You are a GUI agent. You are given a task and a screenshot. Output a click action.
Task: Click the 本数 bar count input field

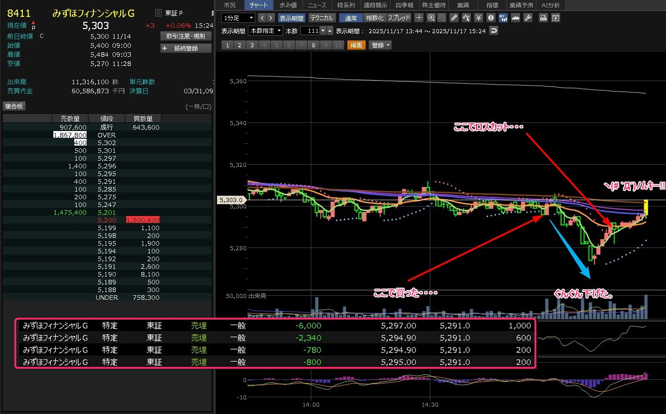tap(310, 31)
